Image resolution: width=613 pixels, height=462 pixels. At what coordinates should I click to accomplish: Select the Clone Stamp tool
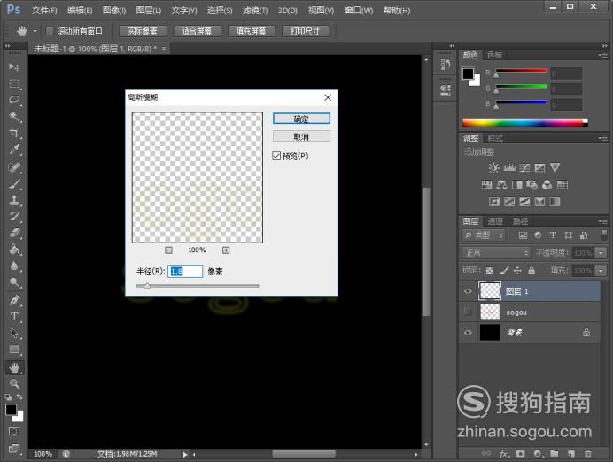[x=14, y=200]
